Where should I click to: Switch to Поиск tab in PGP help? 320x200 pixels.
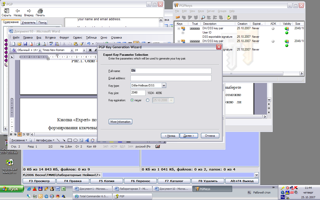pos(42,22)
